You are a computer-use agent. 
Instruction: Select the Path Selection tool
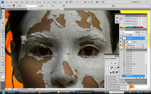(x=3, y=56)
